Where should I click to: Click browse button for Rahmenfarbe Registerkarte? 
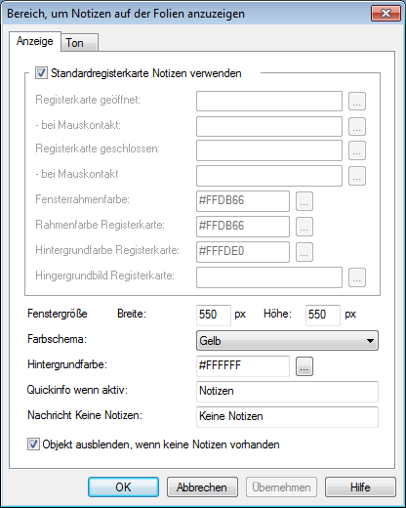304,227
